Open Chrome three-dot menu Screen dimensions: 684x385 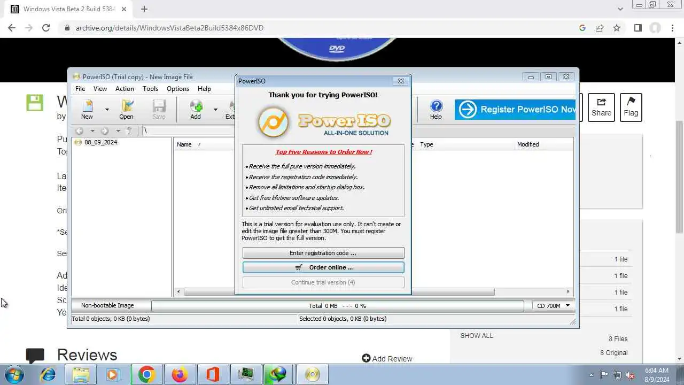[672, 28]
